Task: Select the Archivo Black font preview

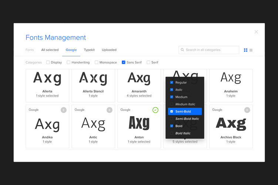Action: [231, 124]
